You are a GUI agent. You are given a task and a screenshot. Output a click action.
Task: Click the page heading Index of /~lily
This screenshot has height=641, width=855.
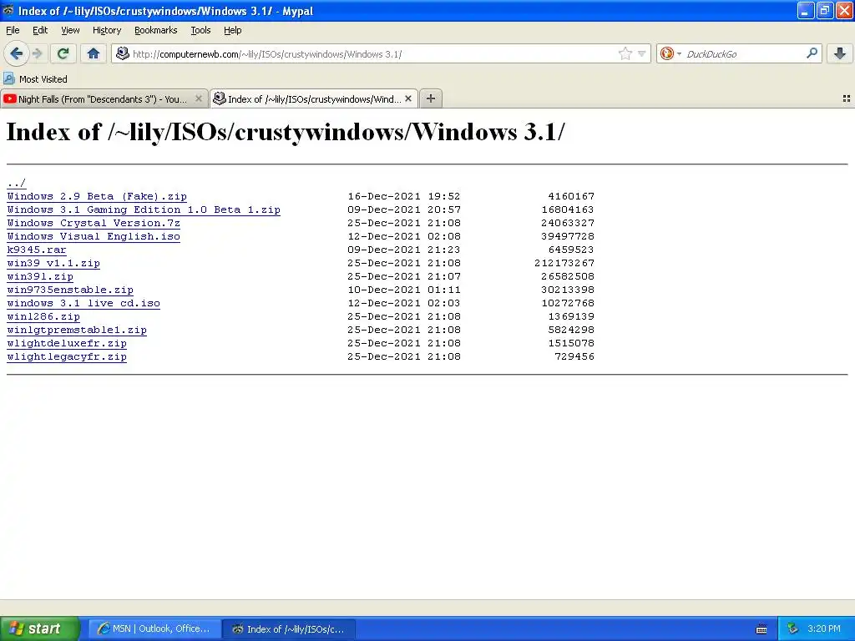click(286, 133)
